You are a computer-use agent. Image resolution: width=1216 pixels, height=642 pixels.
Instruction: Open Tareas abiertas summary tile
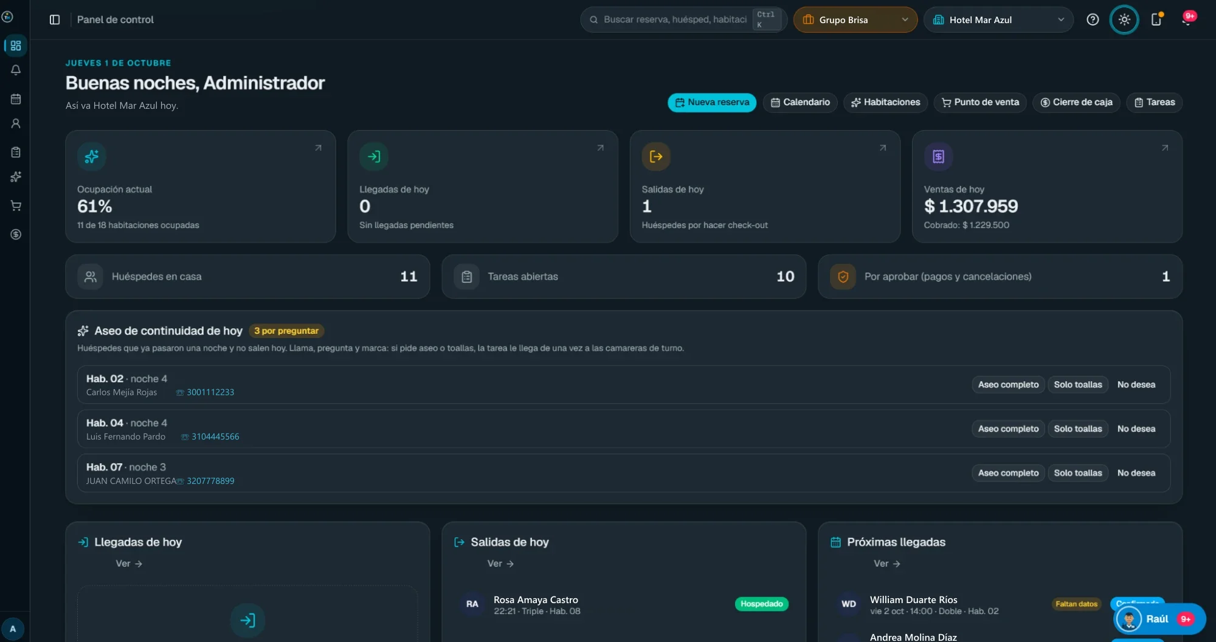[624, 277]
